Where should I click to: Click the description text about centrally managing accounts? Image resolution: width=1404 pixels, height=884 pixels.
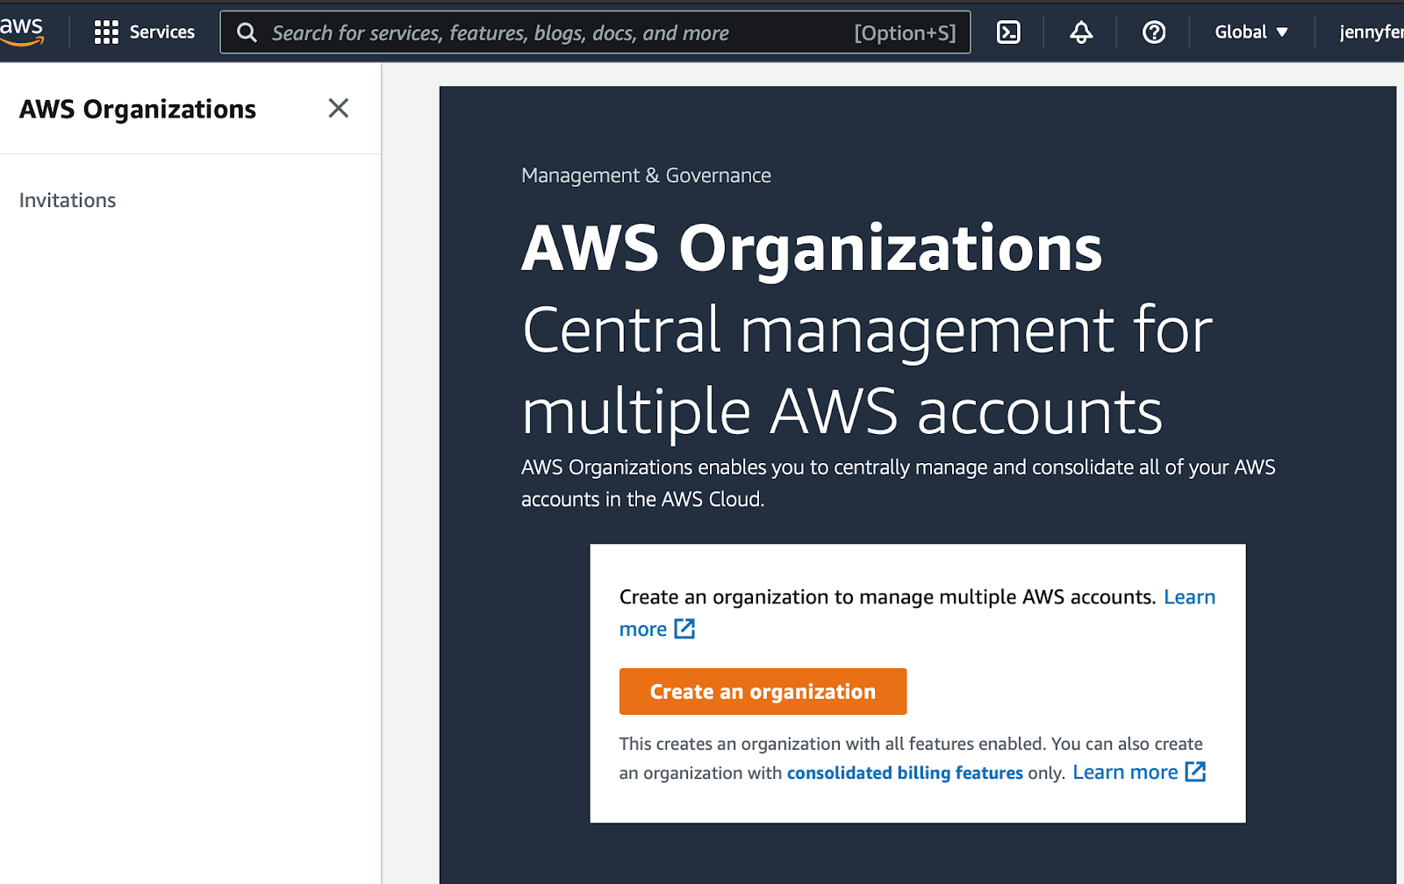click(x=899, y=483)
